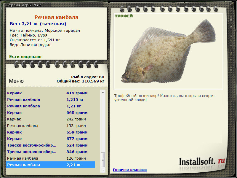Image resolution: width=237 pixels, height=178 pixels.
Task: Click highlighted Речная камбала 2,21 кг row
Action: coord(51,165)
